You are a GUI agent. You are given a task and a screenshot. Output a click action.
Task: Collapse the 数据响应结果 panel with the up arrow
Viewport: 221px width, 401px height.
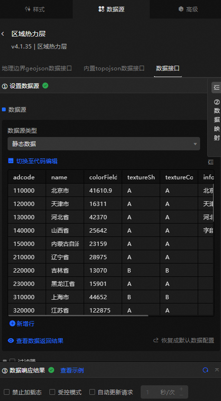click(x=217, y=370)
